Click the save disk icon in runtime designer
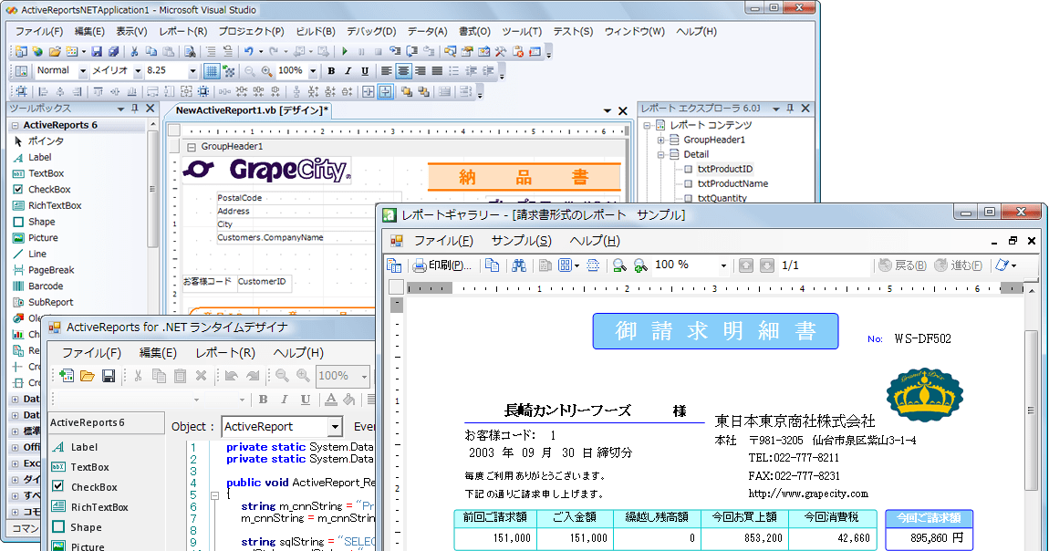1049x551 pixels. [x=109, y=376]
